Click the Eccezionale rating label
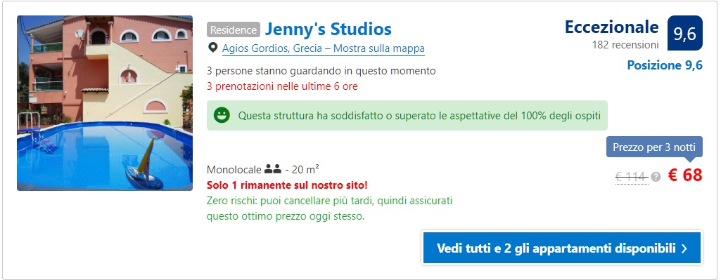Image resolution: width=721 pixels, height=280 pixels. coord(611,27)
